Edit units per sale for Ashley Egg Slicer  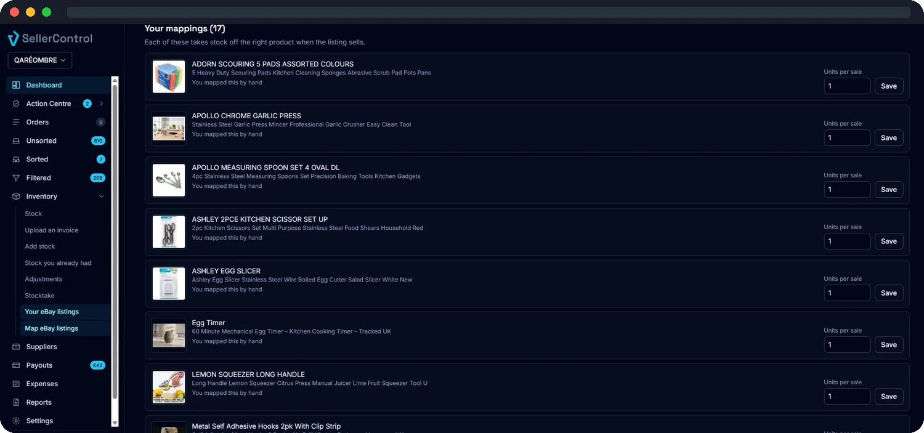(847, 293)
